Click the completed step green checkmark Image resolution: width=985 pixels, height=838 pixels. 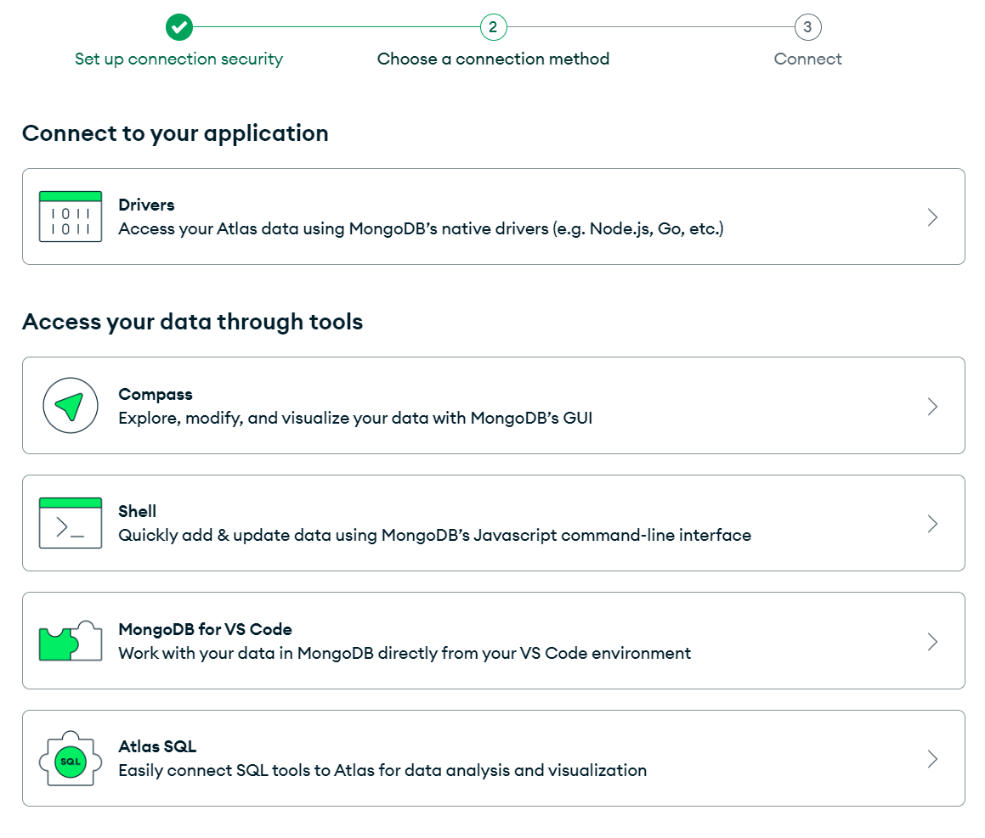(x=179, y=27)
